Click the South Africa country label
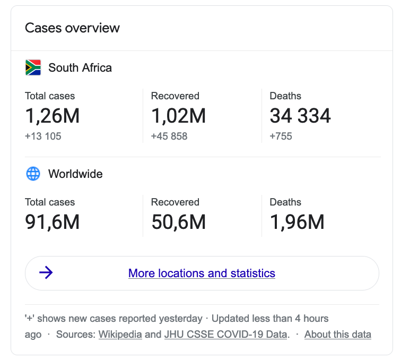Screen dimensions: 401x359 click(80, 67)
